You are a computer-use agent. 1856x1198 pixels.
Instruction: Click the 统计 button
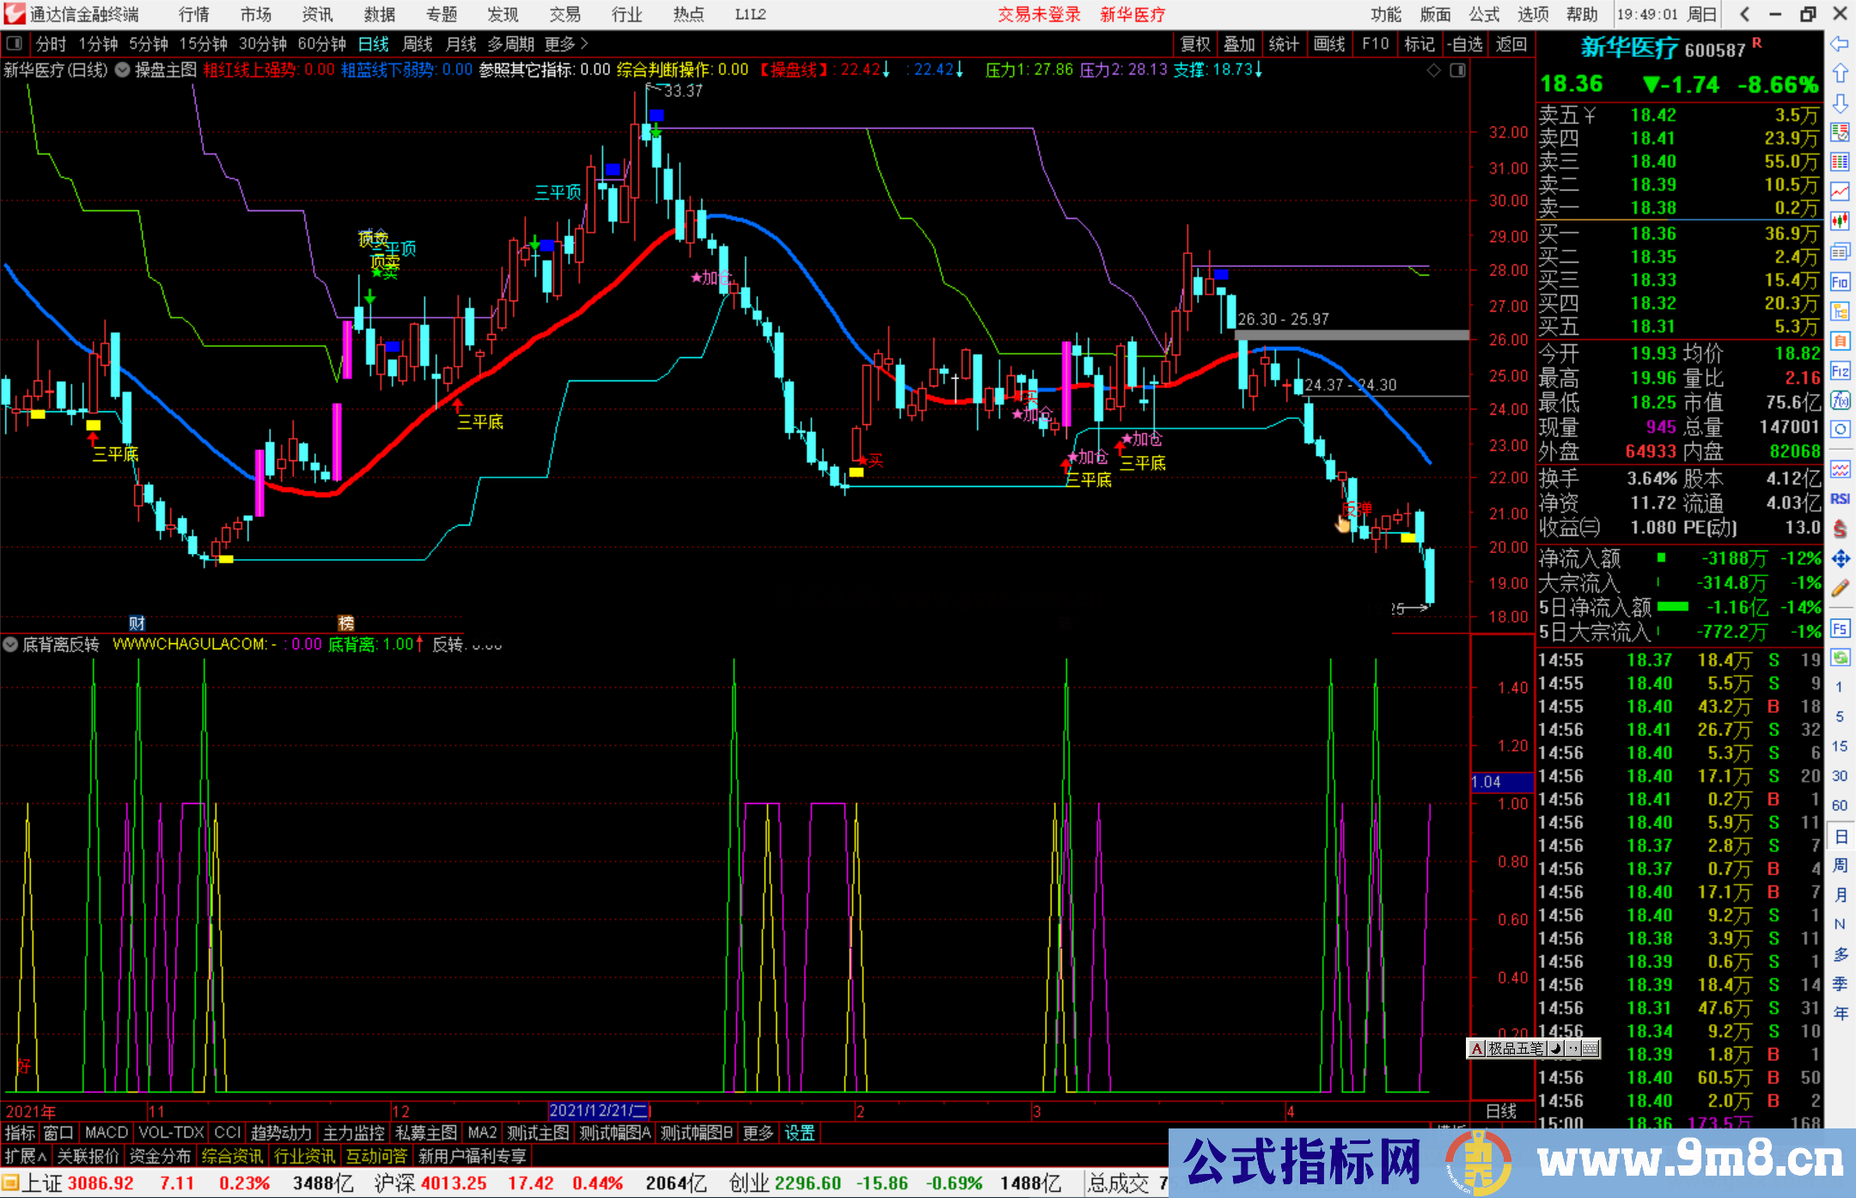(1285, 44)
